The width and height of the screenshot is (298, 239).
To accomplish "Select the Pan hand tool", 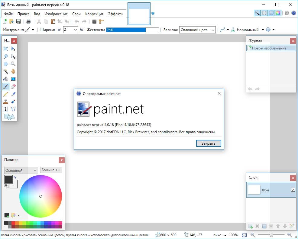I will tap(13, 71).
